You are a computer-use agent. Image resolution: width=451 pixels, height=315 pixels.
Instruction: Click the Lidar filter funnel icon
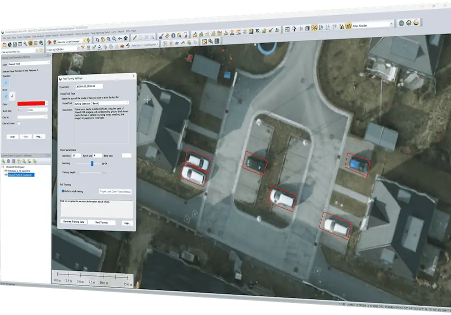coord(83,47)
